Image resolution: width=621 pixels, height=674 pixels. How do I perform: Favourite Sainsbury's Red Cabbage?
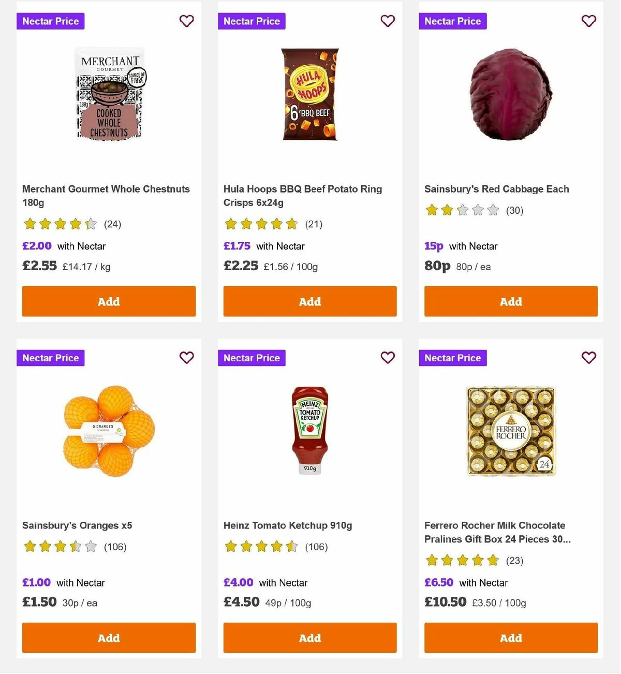pos(589,21)
